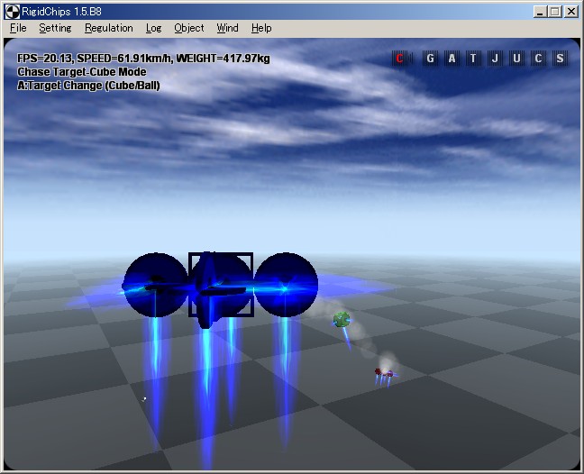Viewport: 584px width, 474px height.
Task: Expand the Object menu
Action: click(x=189, y=28)
